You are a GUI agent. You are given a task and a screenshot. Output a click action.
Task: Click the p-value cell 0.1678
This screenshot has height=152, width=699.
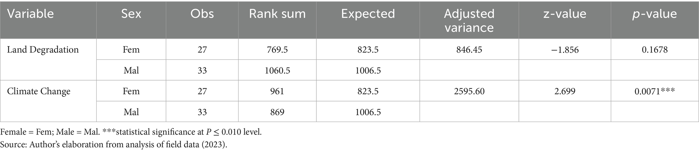[655, 50]
